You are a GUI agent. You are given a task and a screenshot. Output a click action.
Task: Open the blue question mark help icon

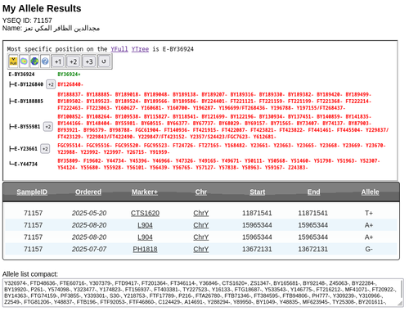[x=45, y=61]
